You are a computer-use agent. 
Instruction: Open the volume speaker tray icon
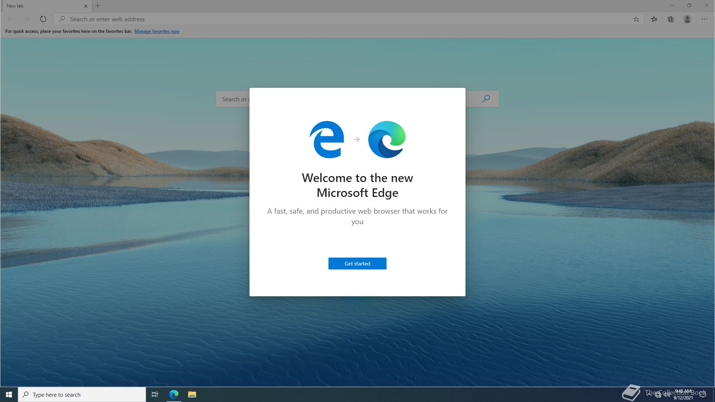(x=667, y=395)
